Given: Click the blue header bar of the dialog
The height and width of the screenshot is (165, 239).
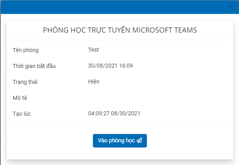Looking at the screenshot, I should click(119, 7).
